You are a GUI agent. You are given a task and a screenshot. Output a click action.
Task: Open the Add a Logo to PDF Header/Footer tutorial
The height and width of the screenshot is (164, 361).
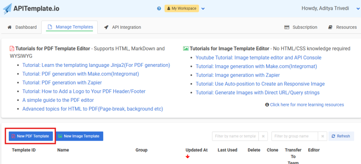tap(84, 92)
